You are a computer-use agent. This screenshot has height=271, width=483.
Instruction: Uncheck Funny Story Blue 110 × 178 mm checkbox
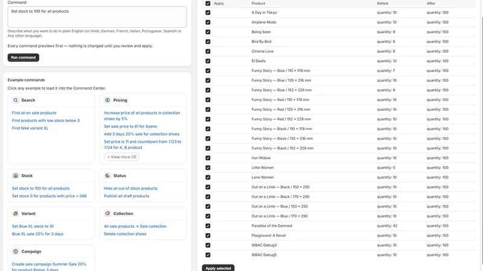pos(208,70)
